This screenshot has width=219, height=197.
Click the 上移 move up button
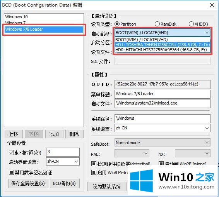14,134
